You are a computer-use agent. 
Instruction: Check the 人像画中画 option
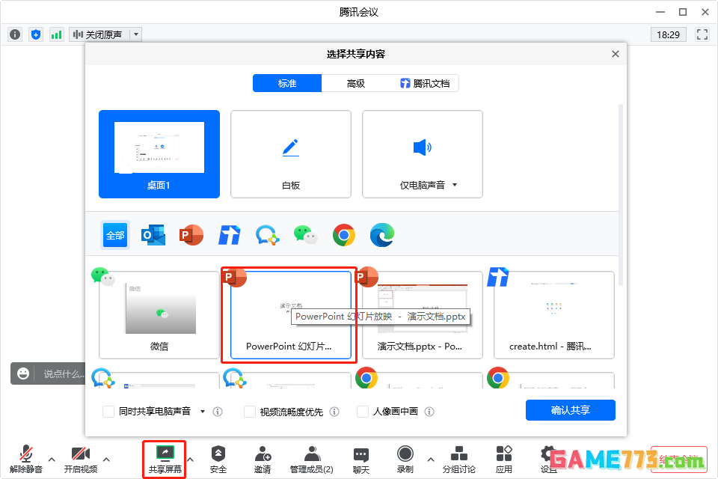coord(363,412)
